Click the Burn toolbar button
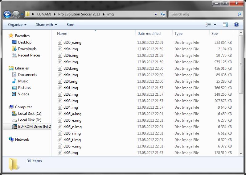246x175 pixels. [x=70, y=25]
